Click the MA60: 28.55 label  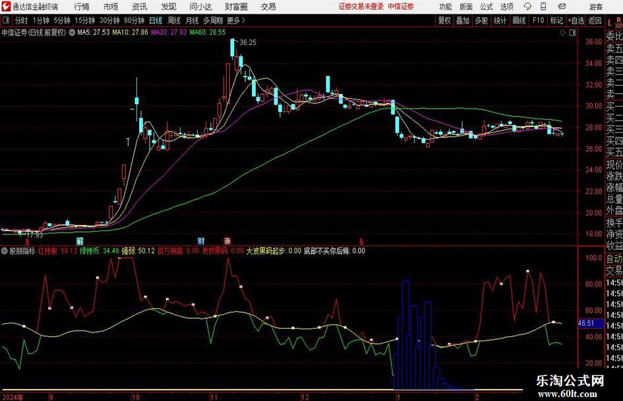click(208, 32)
